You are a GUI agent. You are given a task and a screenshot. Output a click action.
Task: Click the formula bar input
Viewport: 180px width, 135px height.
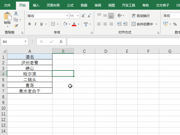click(124, 42)
